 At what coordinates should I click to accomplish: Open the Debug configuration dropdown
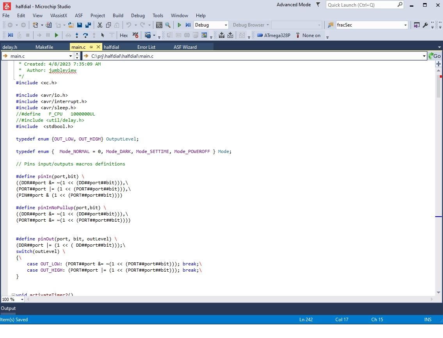point(226,25)
